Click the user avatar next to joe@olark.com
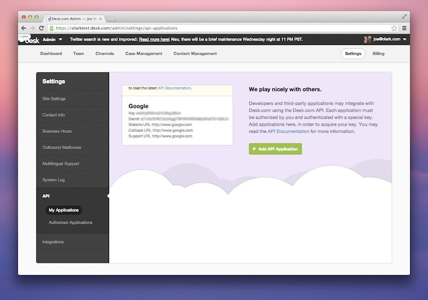This screenshot has width=428, height=300. tap(368, 39)
